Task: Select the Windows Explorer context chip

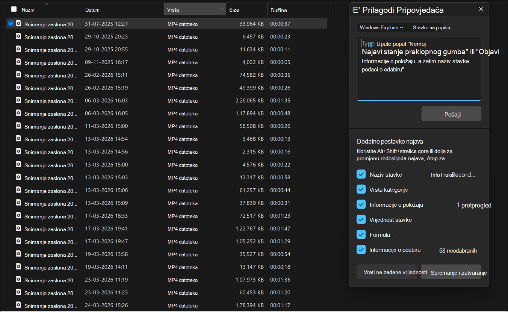Action: pos(381,27)
